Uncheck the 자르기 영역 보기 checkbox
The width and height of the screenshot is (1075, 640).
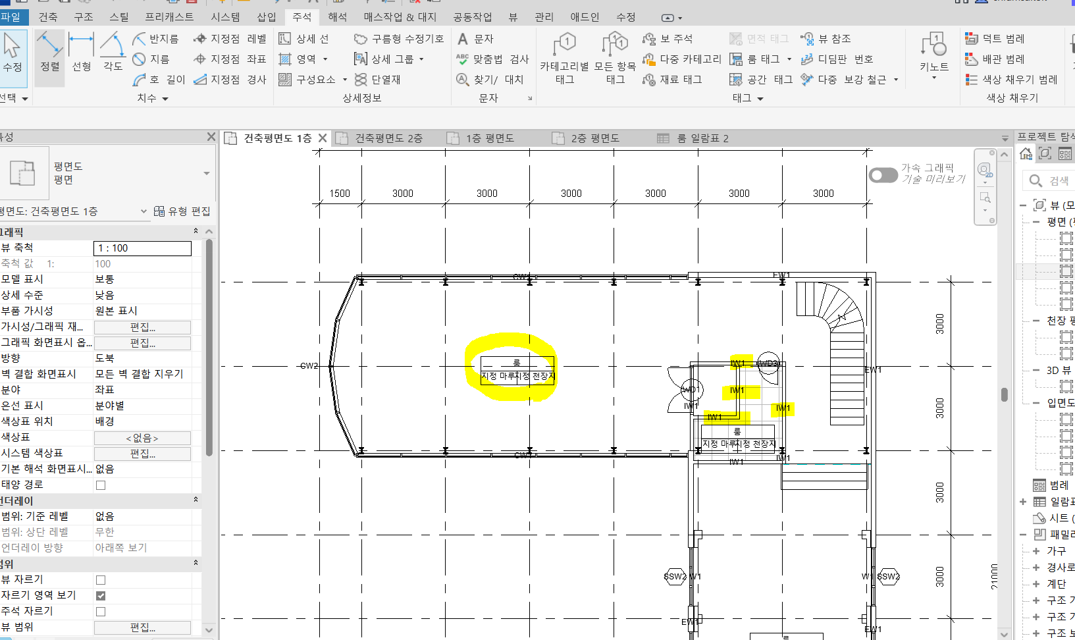click(x=101, y=596)
